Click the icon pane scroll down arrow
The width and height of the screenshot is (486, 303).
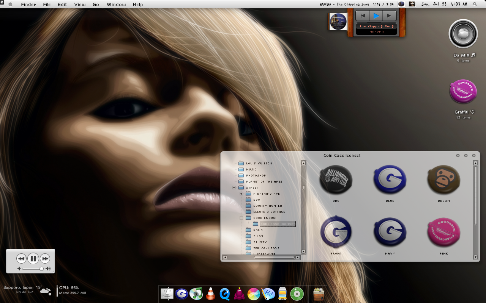[475, 257]
